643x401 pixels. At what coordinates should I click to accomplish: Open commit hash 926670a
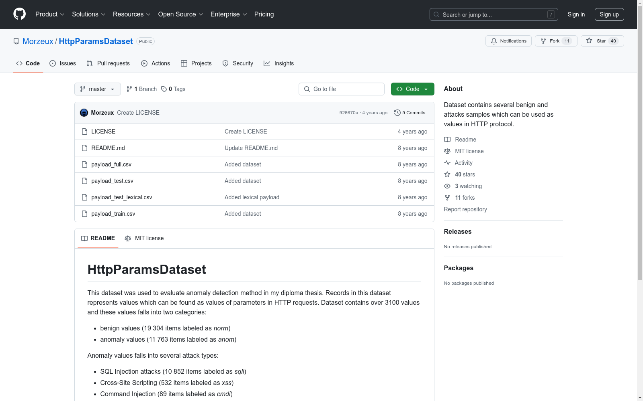pos(349,113)
